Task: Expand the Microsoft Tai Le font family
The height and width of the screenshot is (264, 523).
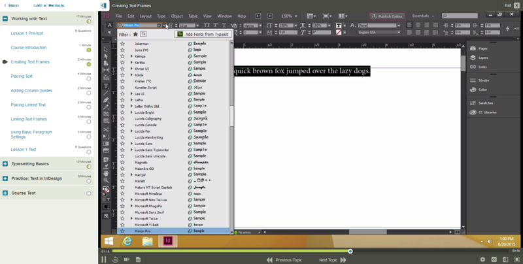Action: 132,218
